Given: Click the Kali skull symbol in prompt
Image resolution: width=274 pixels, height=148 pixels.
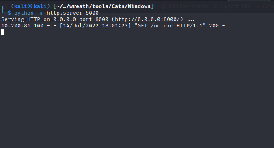Looking at the screenshot, I should tap(30, 6).
